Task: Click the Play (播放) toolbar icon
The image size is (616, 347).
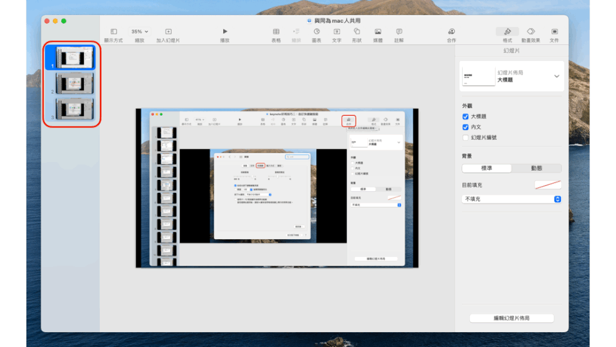Action: click(225, 31)
